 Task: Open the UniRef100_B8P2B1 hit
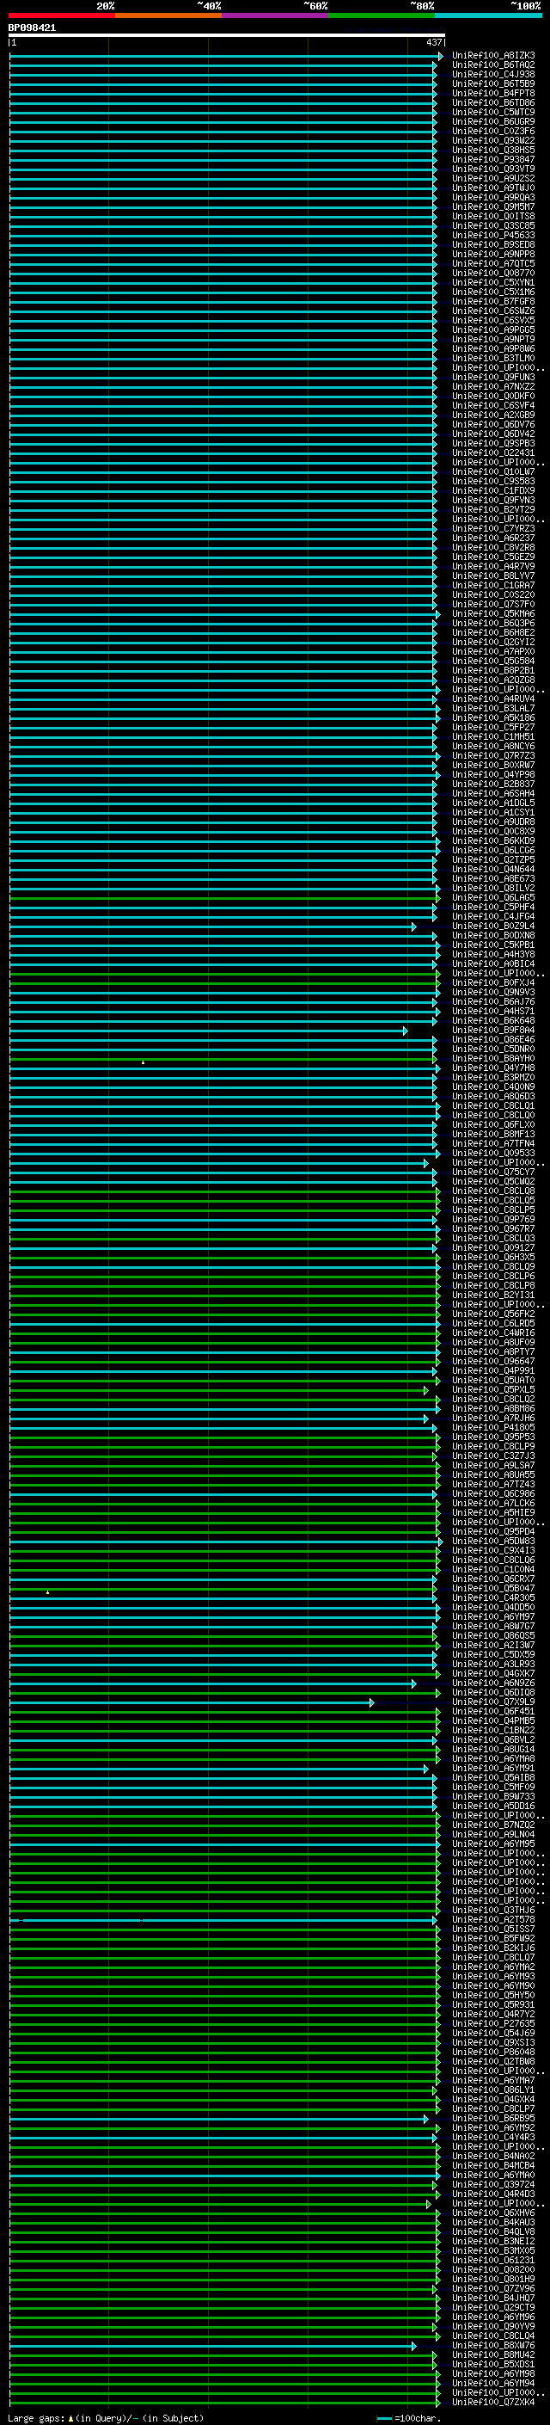(x=493, y=670)
